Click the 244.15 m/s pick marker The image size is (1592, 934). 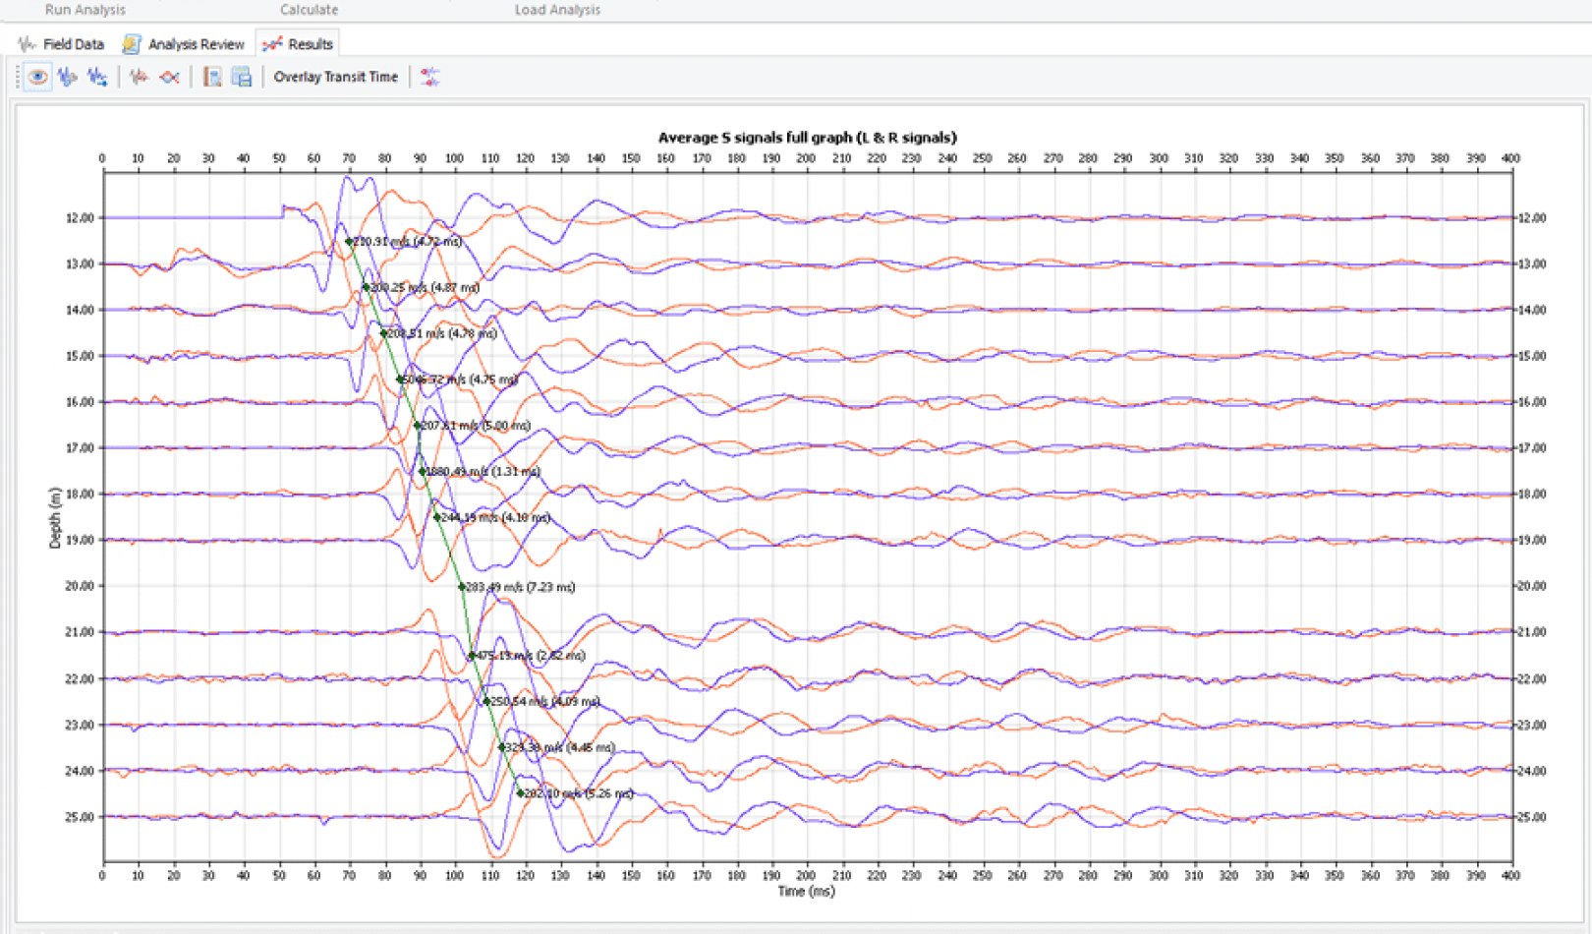437,517
